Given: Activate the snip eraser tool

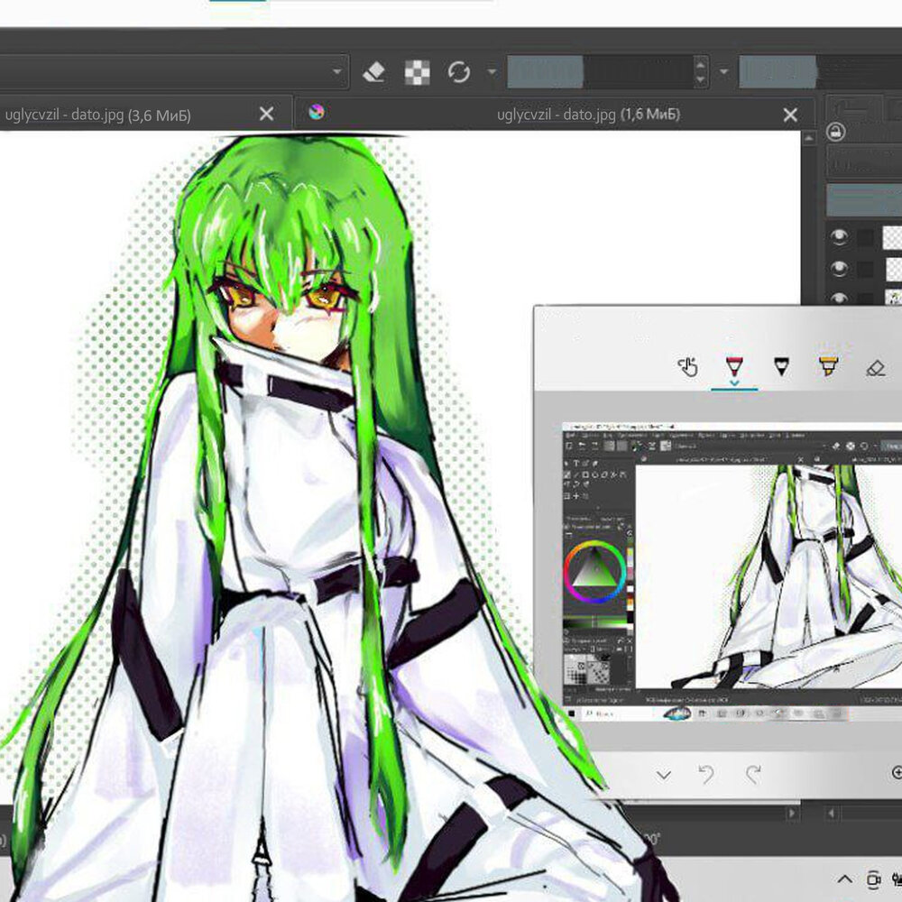Looking at the screenshot, I should (x=875, y=367).
